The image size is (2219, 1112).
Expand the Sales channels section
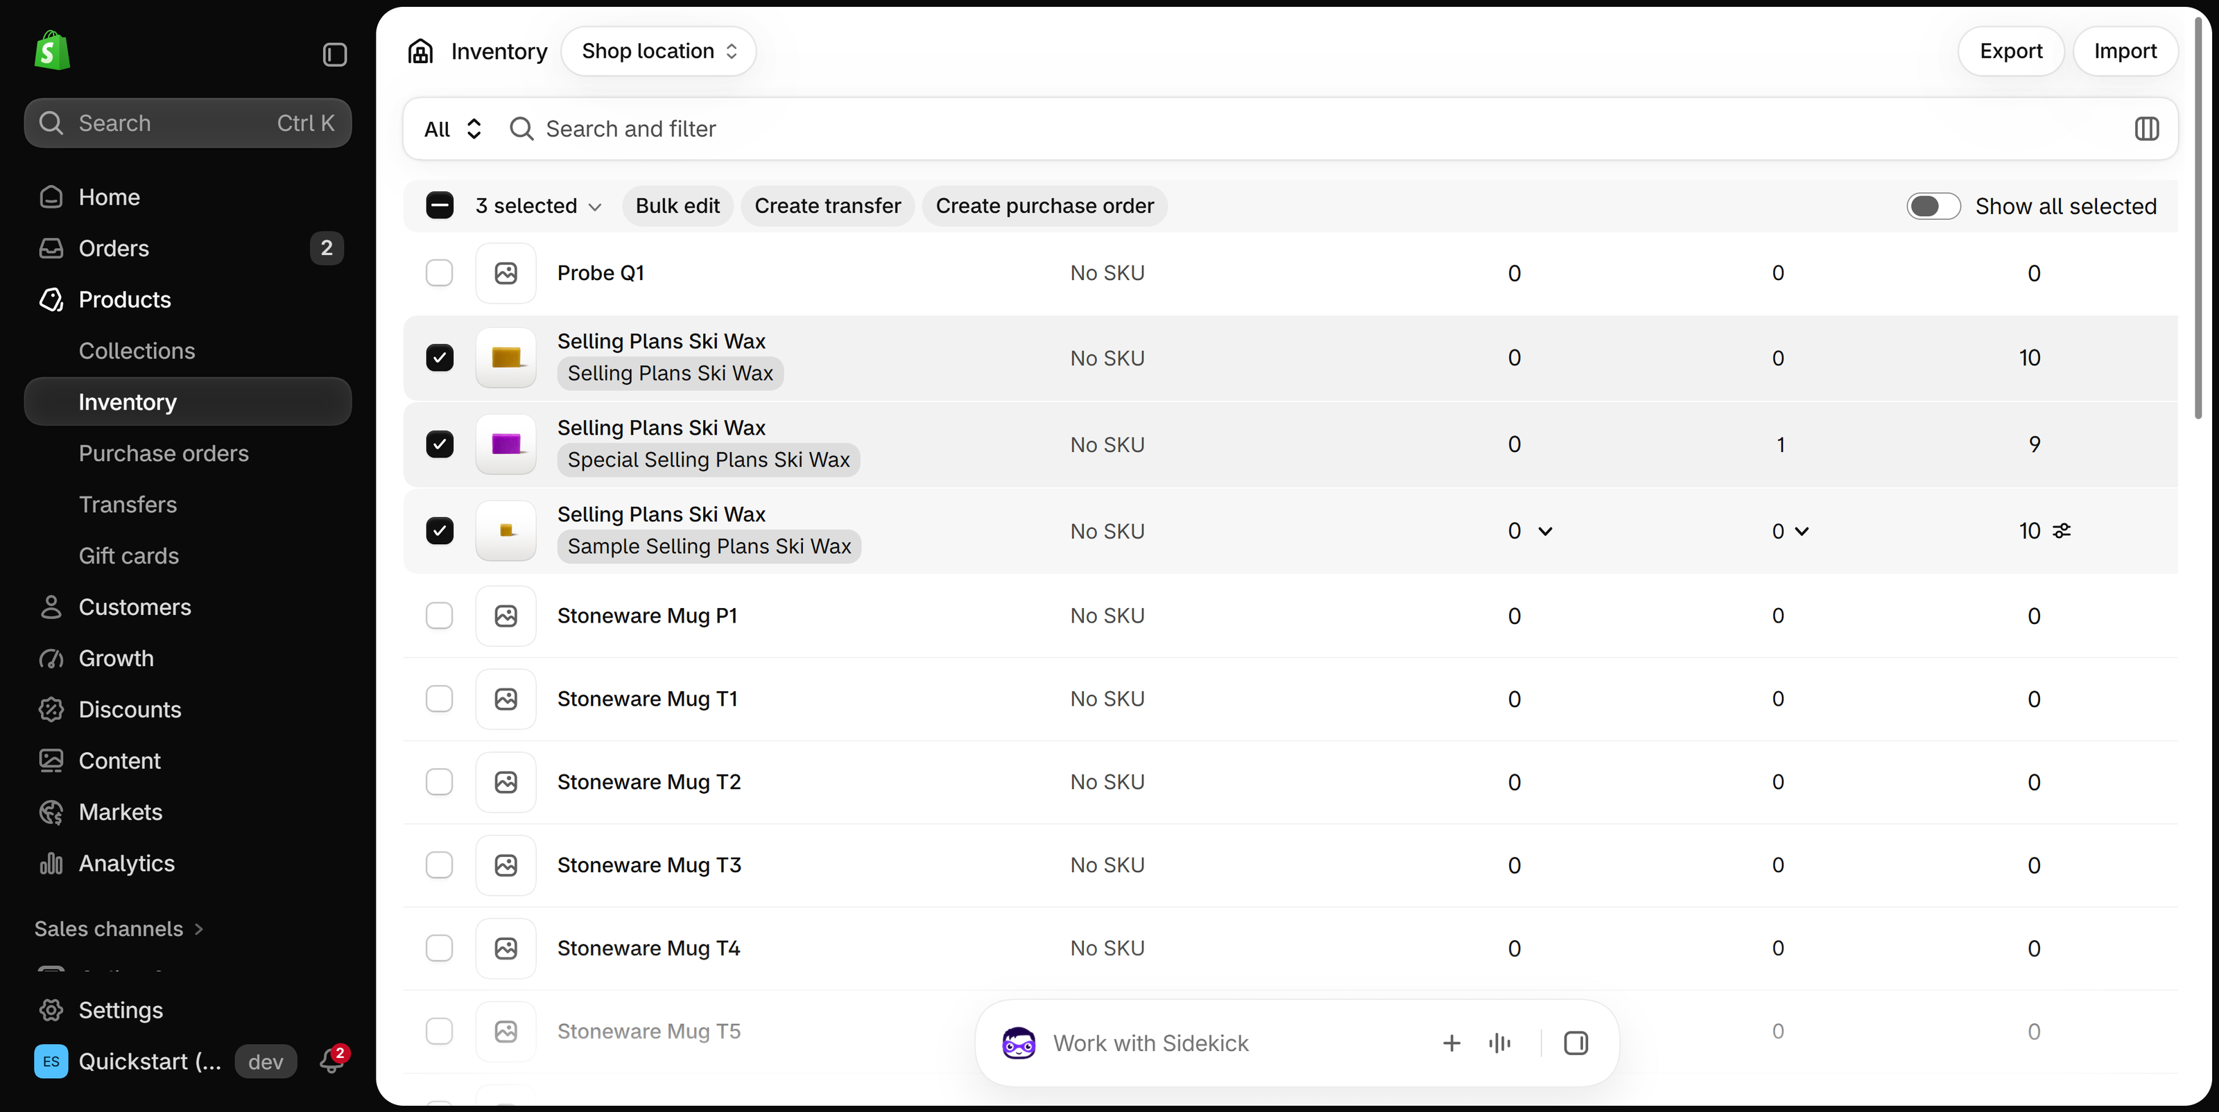point(119,928)
